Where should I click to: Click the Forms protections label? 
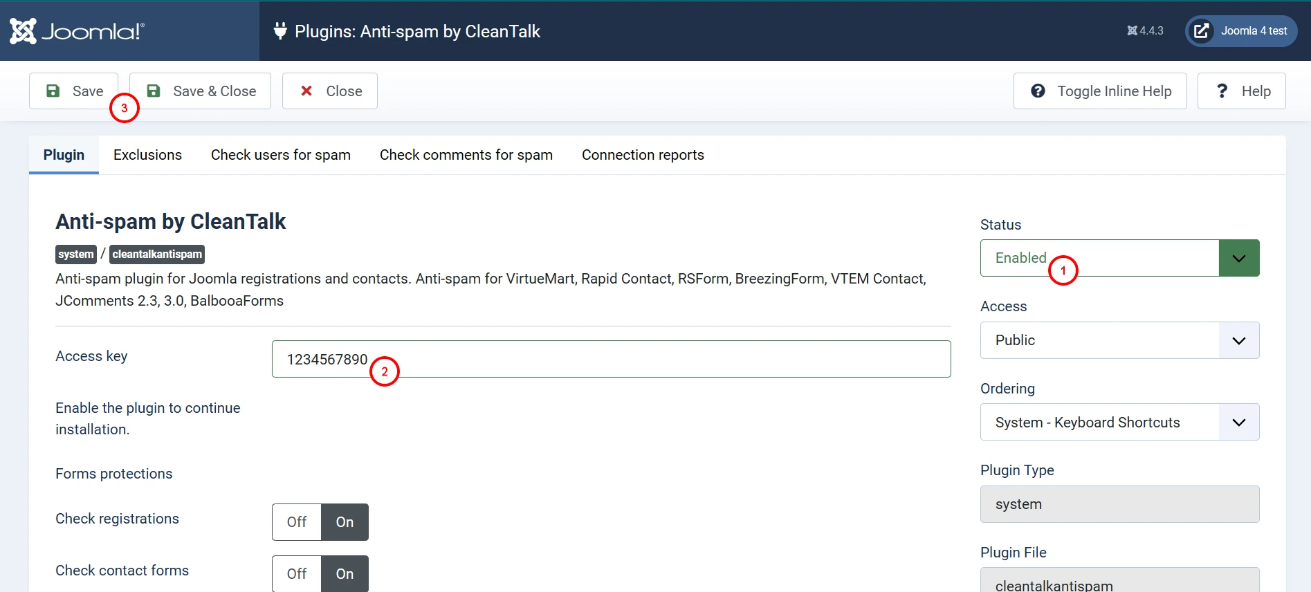114,474
